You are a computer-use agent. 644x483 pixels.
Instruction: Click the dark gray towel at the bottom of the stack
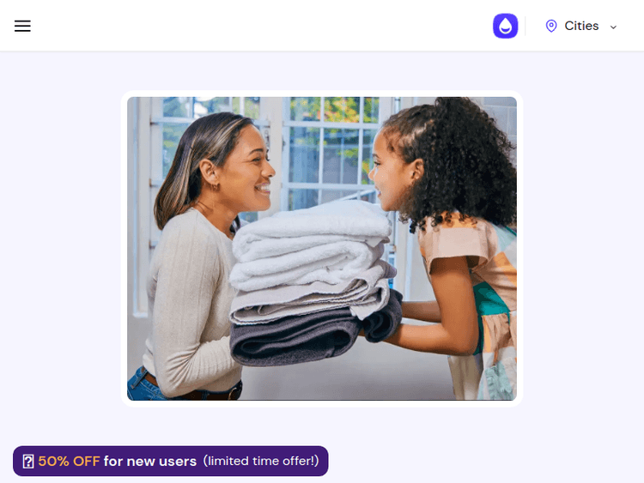[304, 336]
